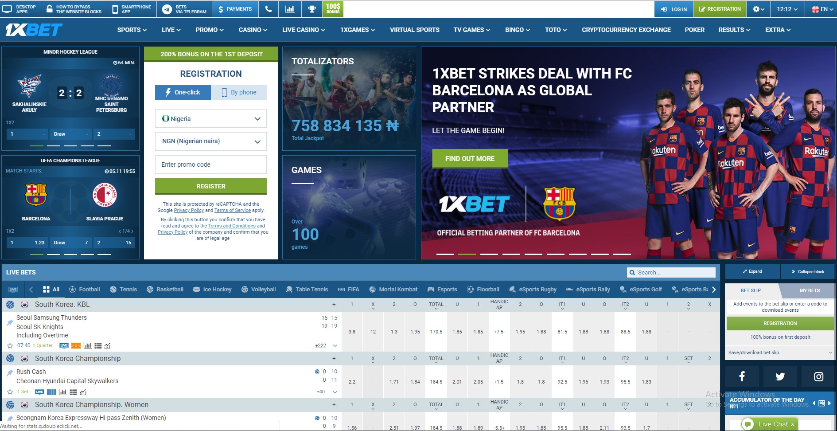Select By phone registration option
This screenshot has width=837, height=431.
(239, 92)
